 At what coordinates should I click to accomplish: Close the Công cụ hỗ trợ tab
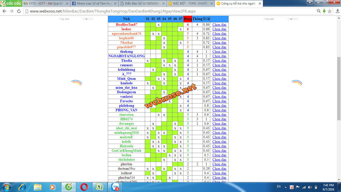pos(260,3)
